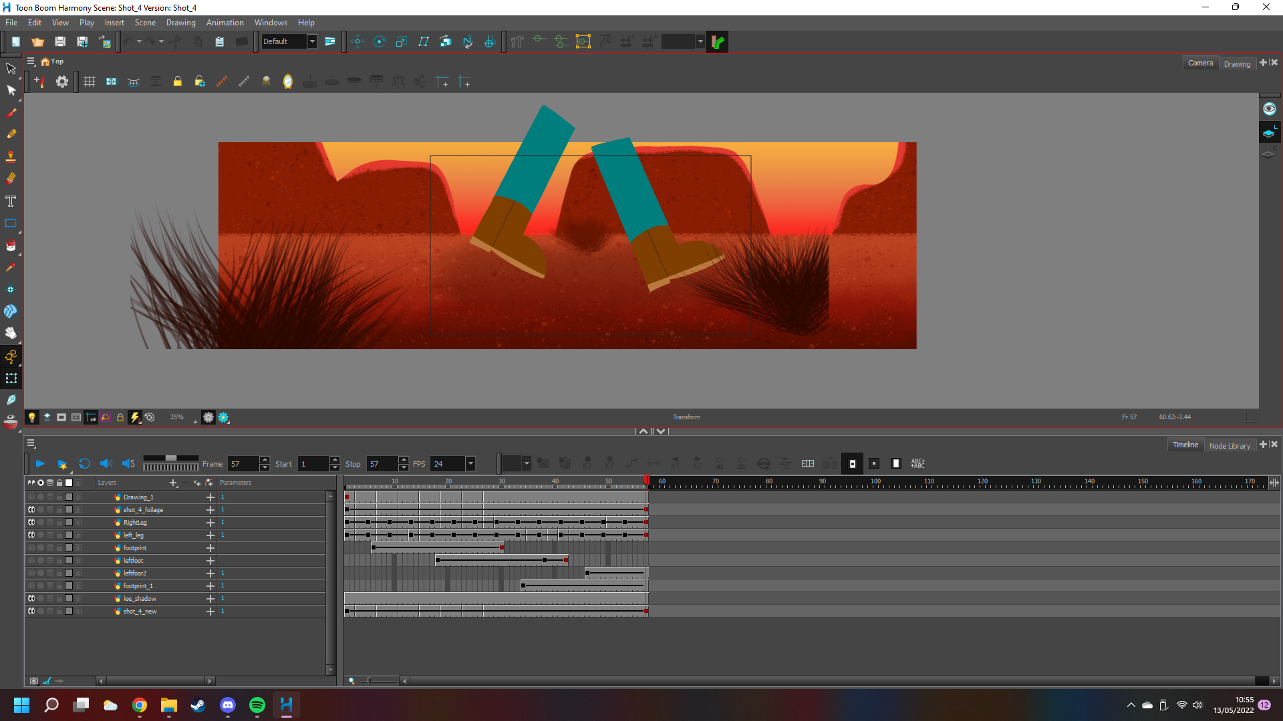The height and width of the screenshot is (721, 1283).
Task: Open the Windows menu
Action: 271,22
